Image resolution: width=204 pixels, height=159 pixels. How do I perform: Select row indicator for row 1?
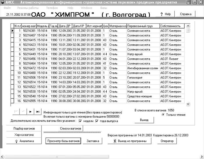click(x=12, y=31)
